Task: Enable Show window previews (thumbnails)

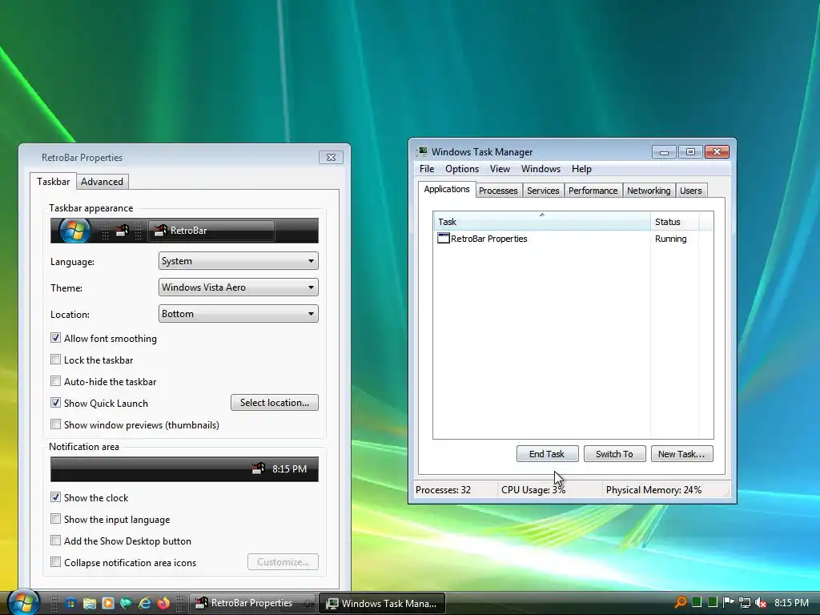Action: 55,424
